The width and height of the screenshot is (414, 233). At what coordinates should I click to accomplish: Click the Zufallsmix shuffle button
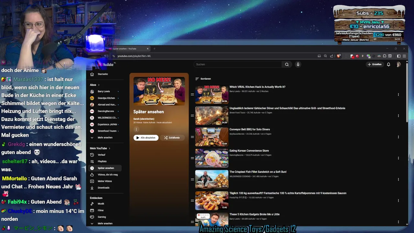(x=172, y=138)
